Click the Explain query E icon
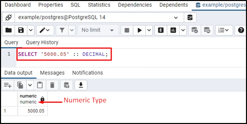 [x=161, y=30]
